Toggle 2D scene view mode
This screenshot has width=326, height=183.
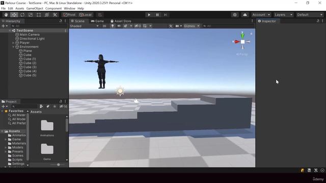pyautogui.click(x=104, y=26)
